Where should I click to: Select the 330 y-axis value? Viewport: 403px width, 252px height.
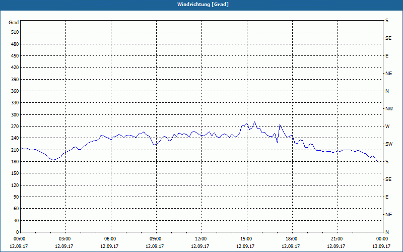coord(15,103)
